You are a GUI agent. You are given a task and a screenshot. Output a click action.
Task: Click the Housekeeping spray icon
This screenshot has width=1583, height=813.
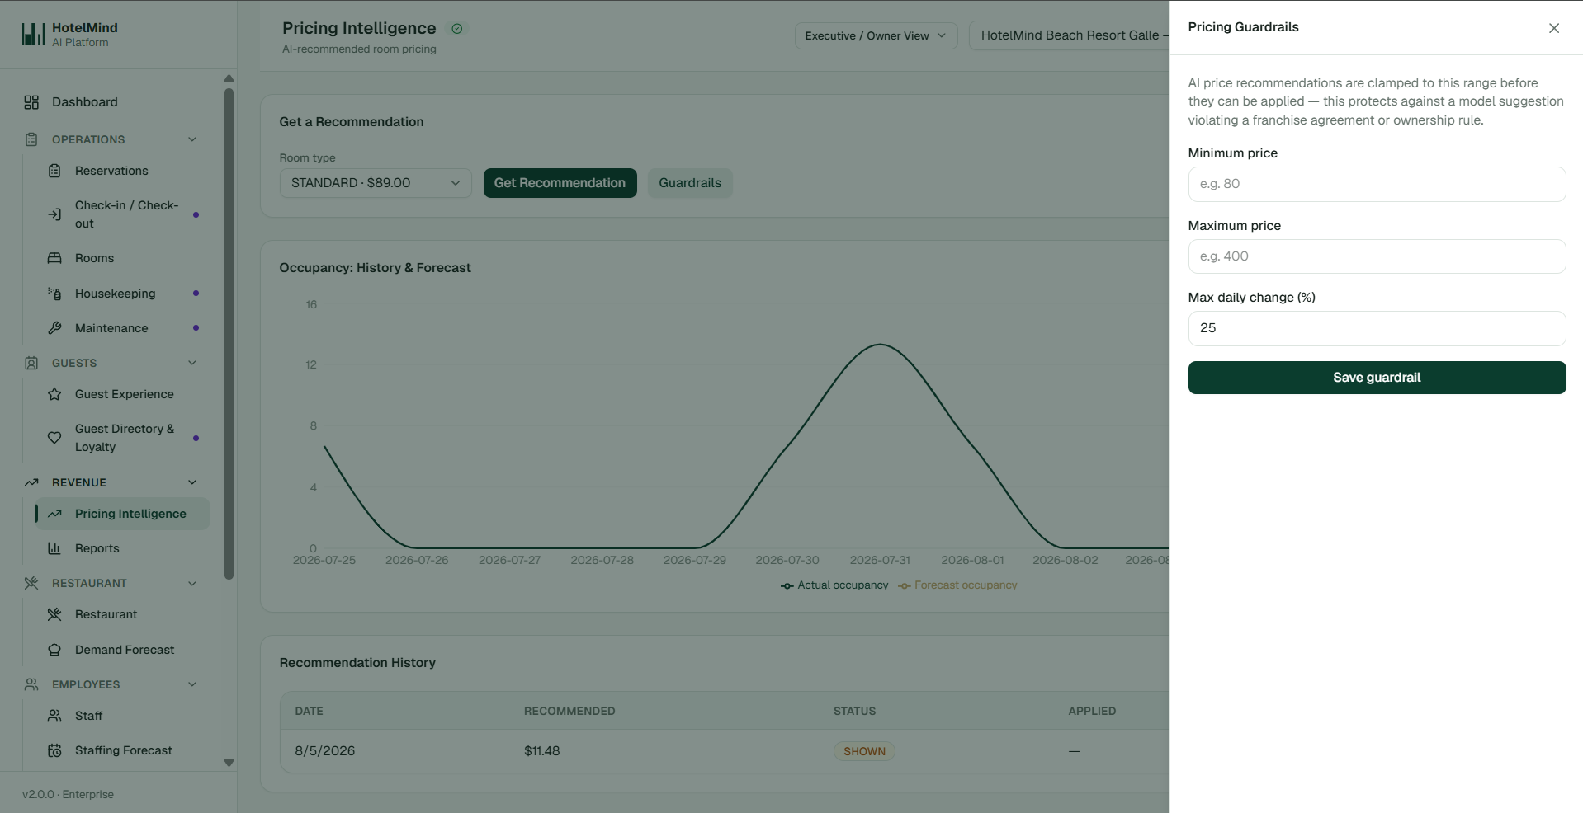[54, 294]
